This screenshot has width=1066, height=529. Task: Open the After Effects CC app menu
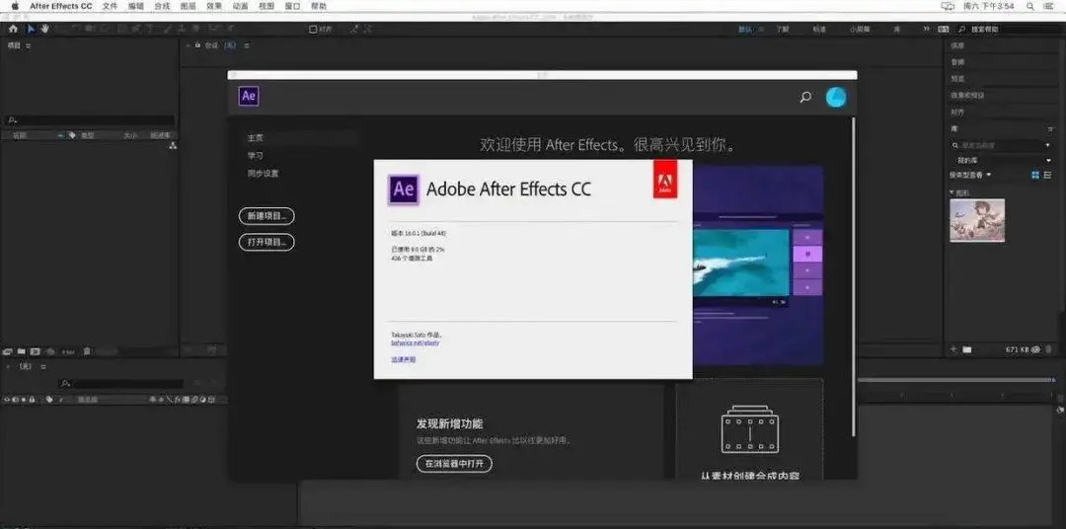click(x=60, y=6)
